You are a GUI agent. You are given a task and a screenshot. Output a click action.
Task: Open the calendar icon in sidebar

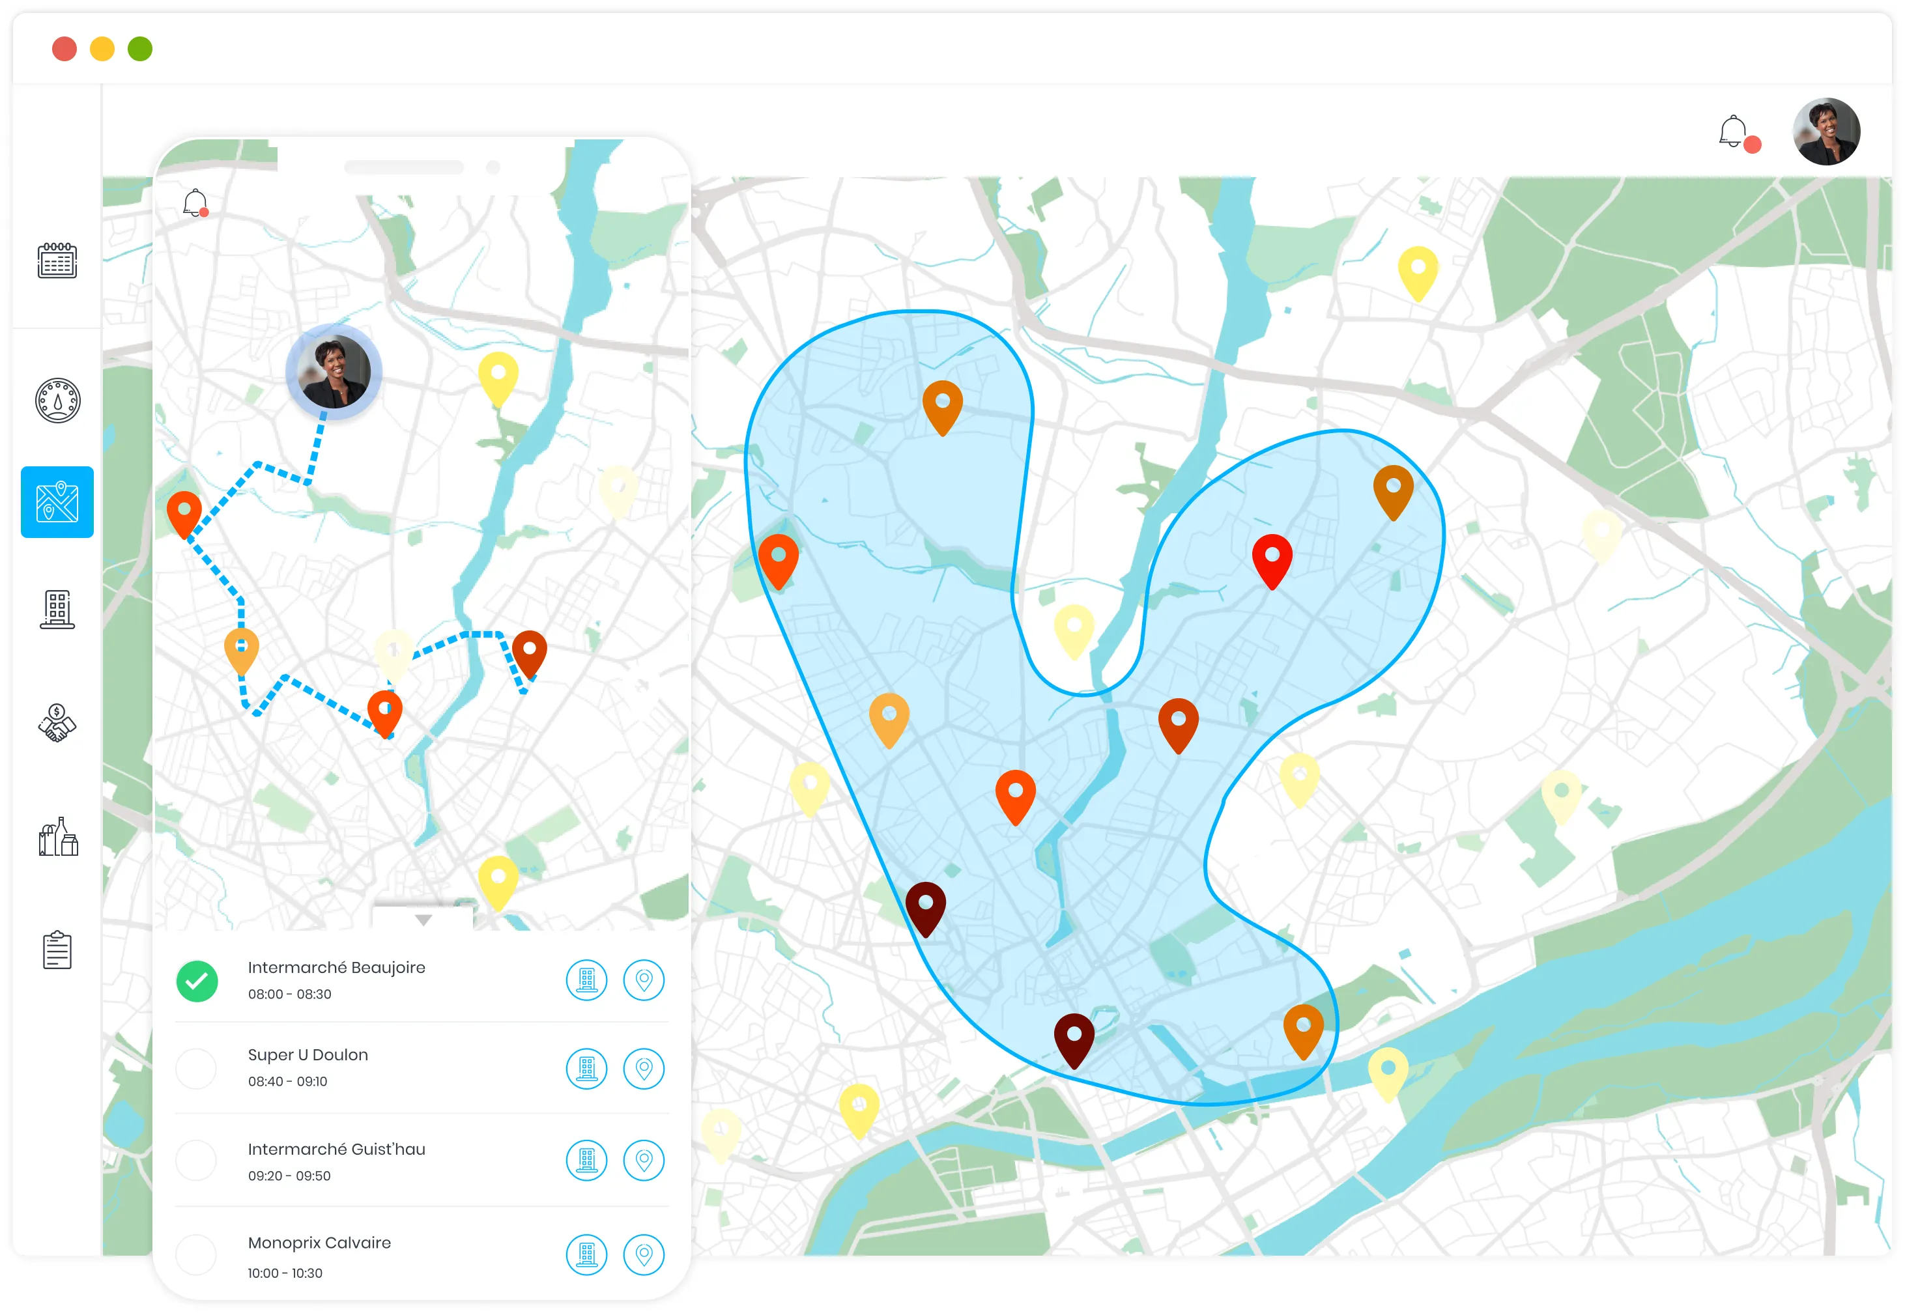coord(57,261)
